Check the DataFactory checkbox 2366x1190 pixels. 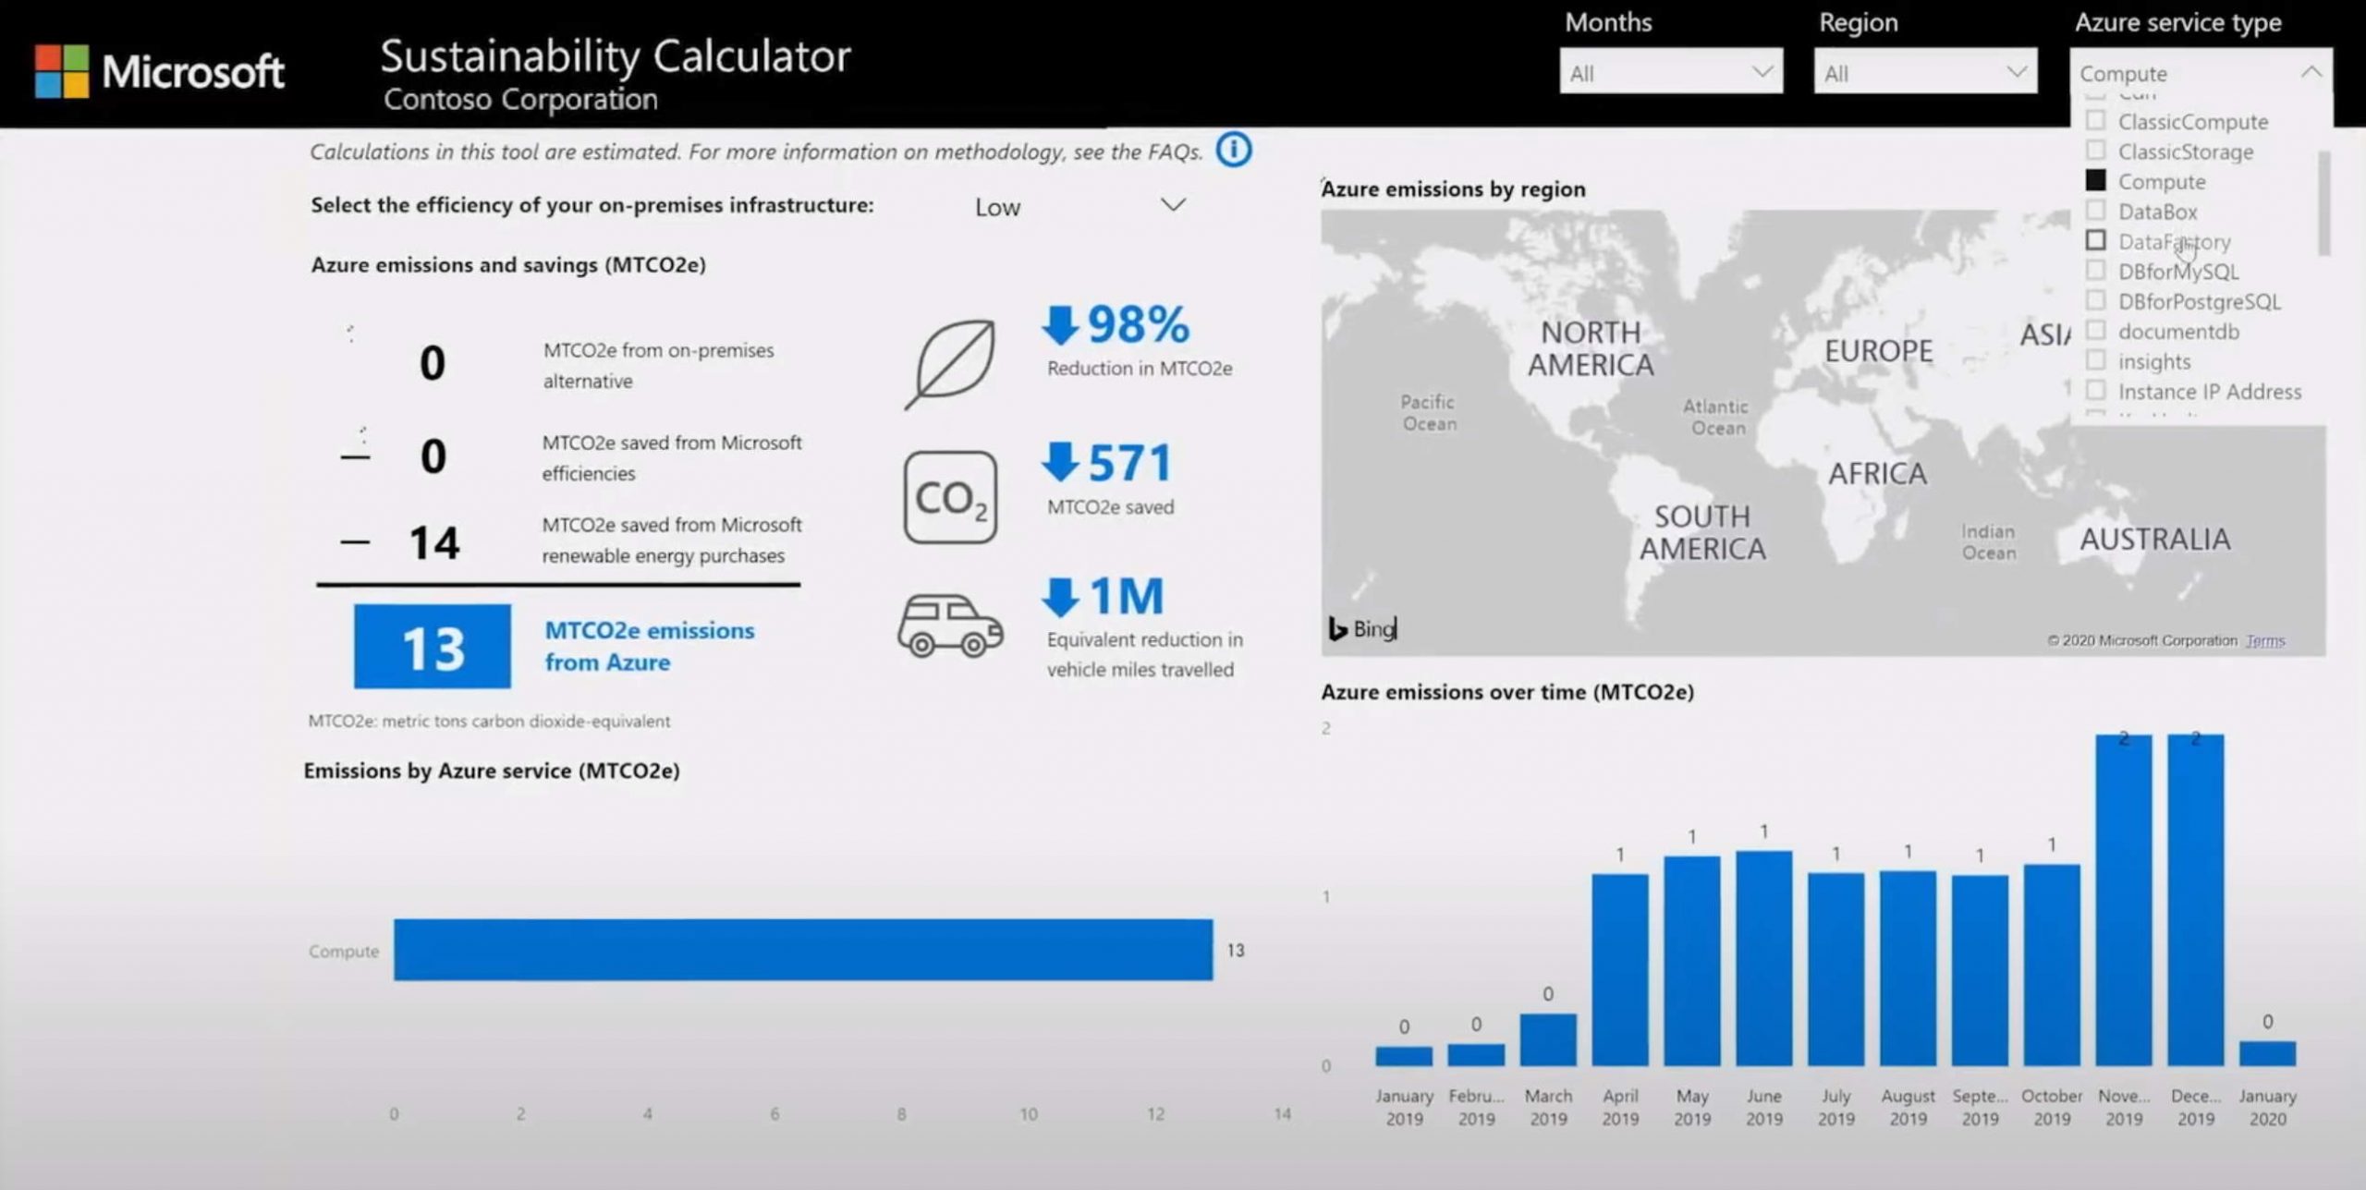2095,240
